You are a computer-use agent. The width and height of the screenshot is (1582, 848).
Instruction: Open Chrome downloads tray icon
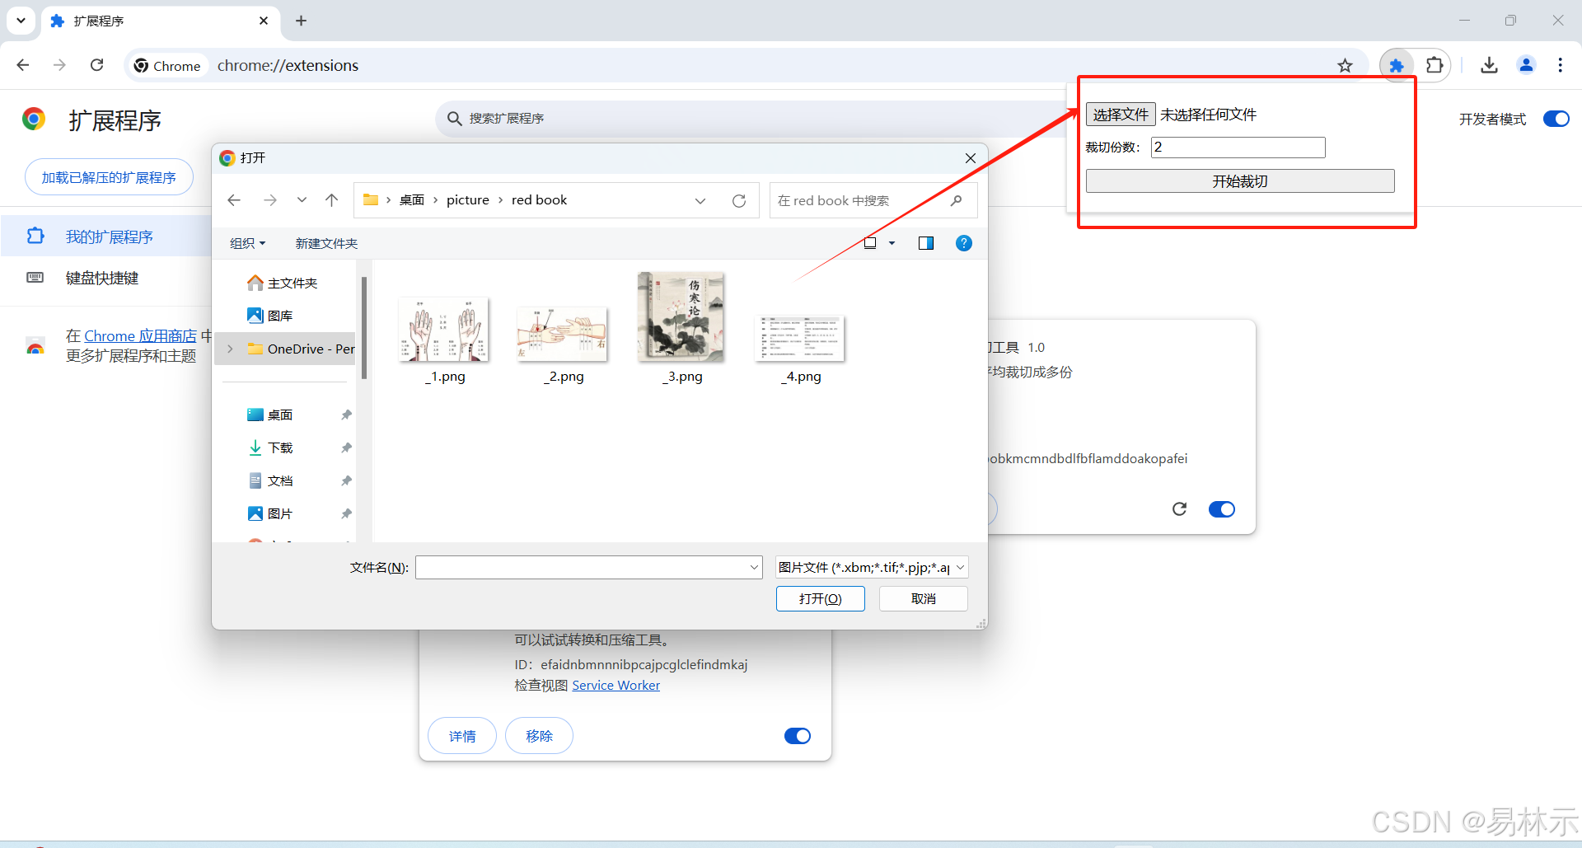1489,65
